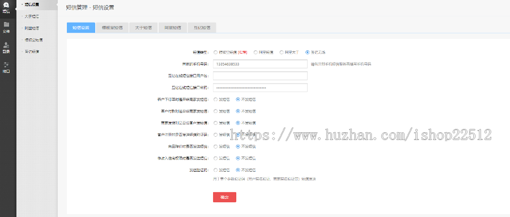Choose 互亿无线 radio as SMS type

point(307,52)
